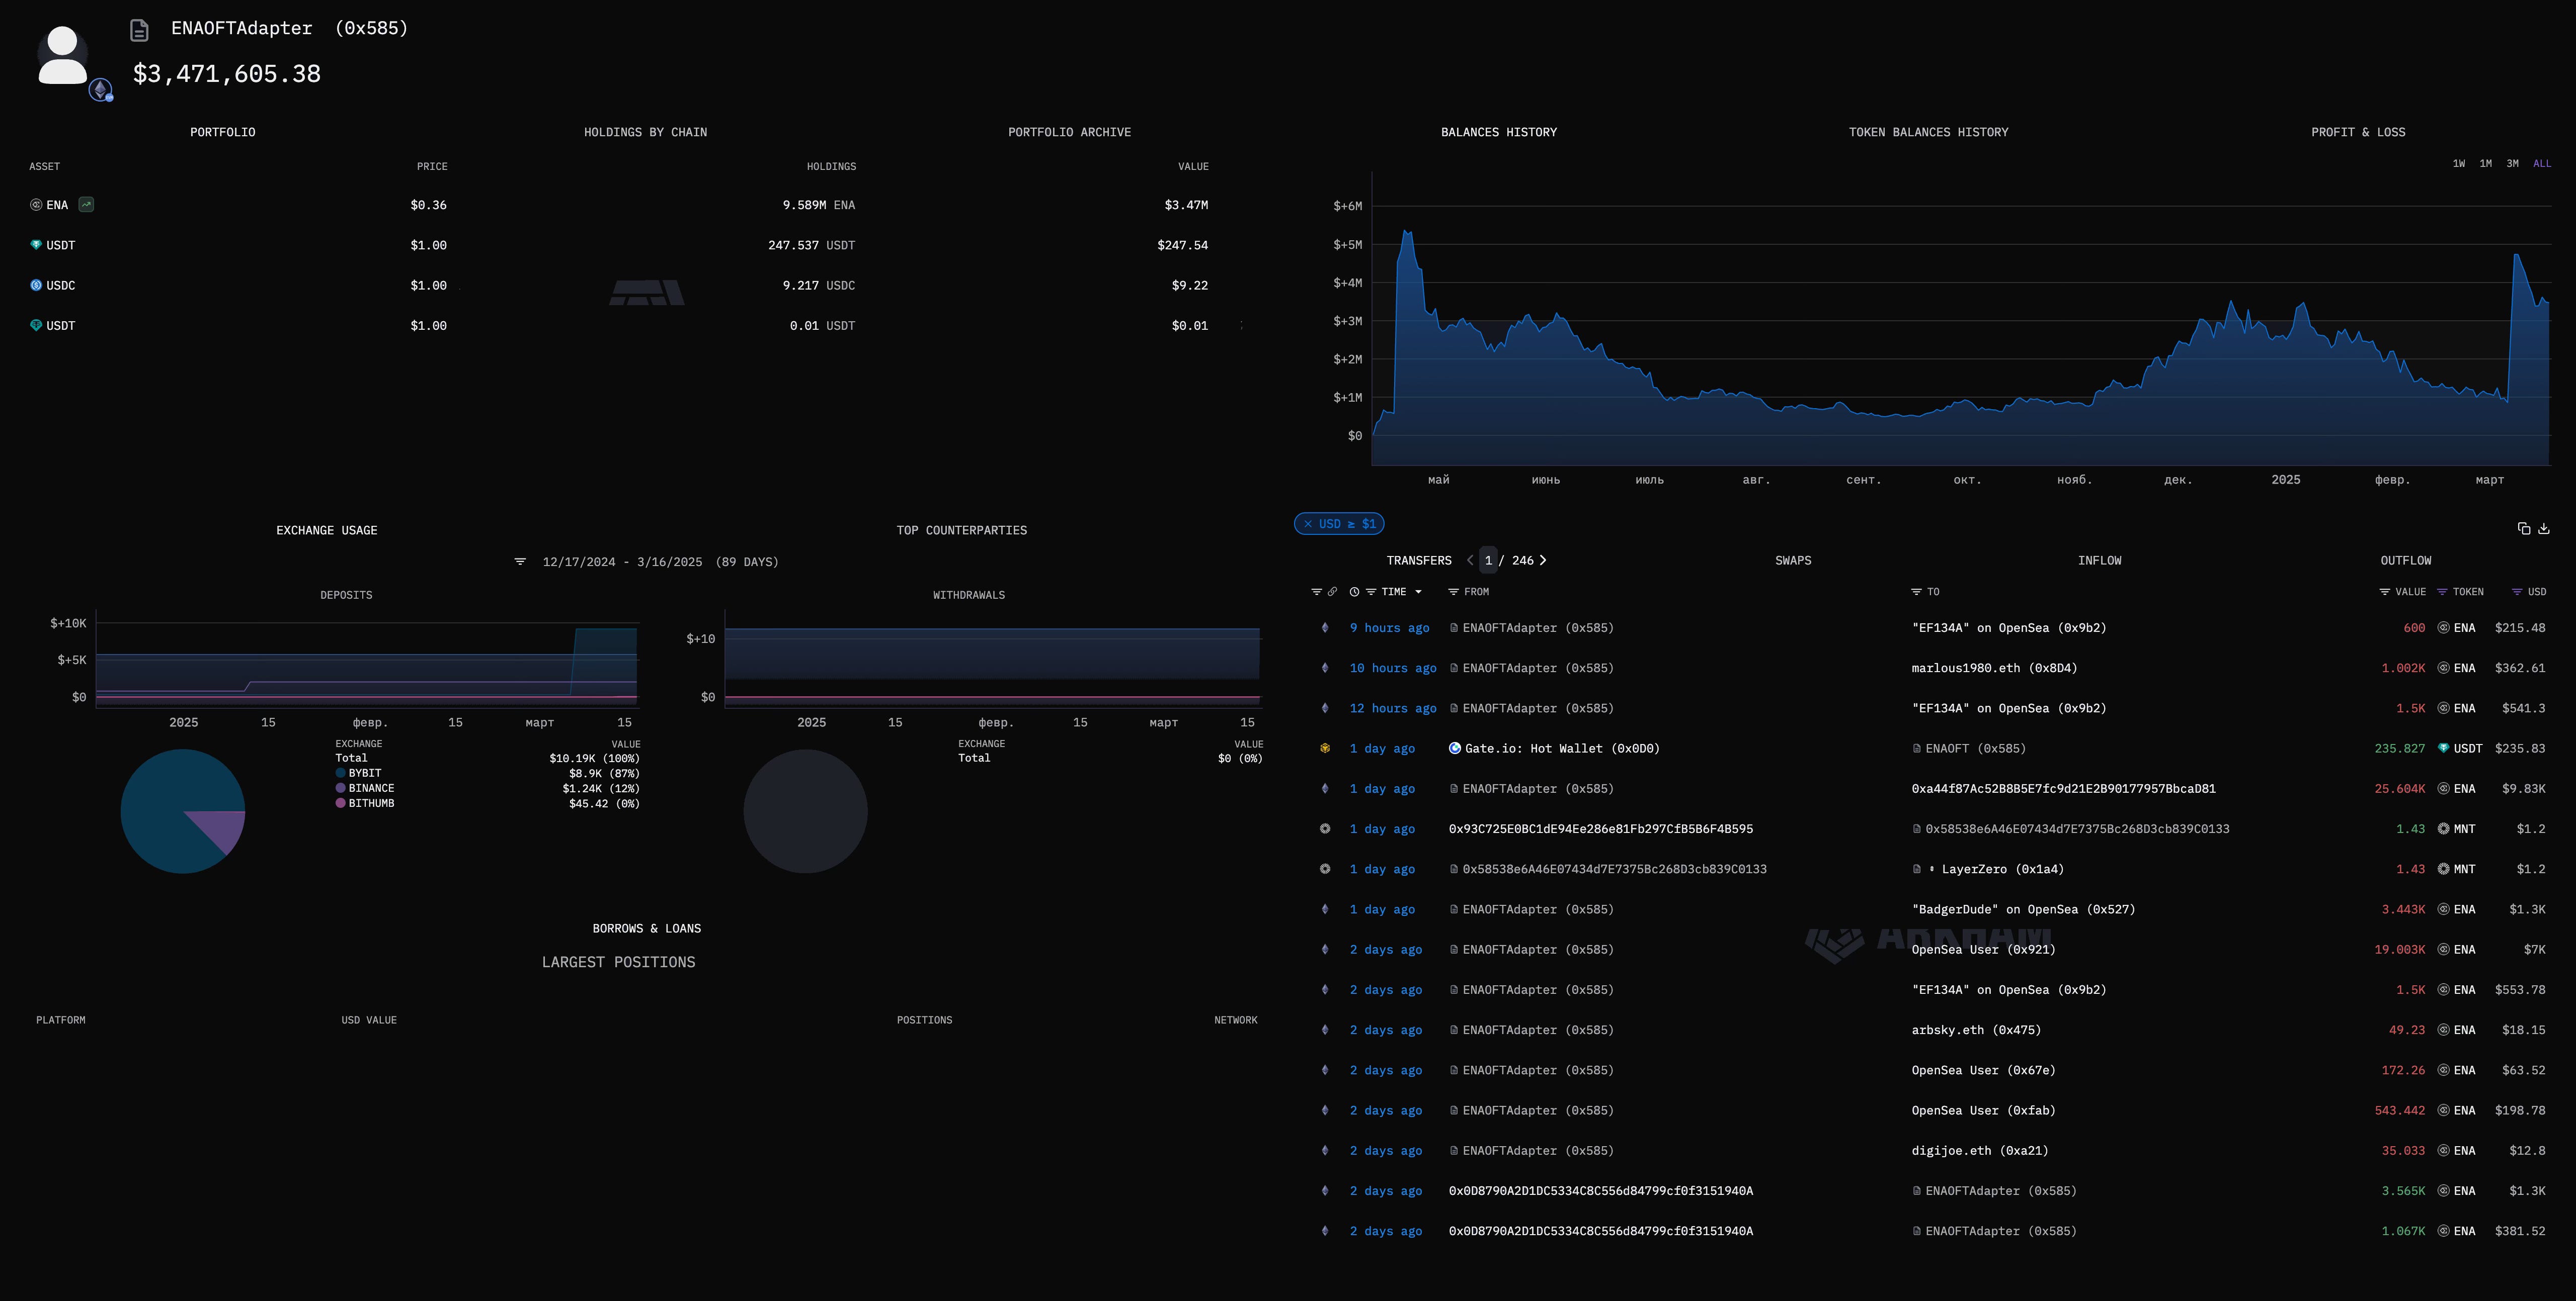Open the TO column filter

(x=1916, y=592)
